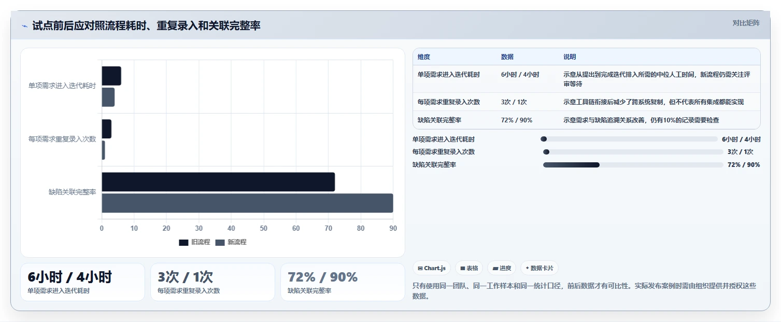Image resolution: width=781 pixels, height=322 pixels.
Task: Click the chart axis label 每项需求重复录入次数
Action: [x=62, y=139]
